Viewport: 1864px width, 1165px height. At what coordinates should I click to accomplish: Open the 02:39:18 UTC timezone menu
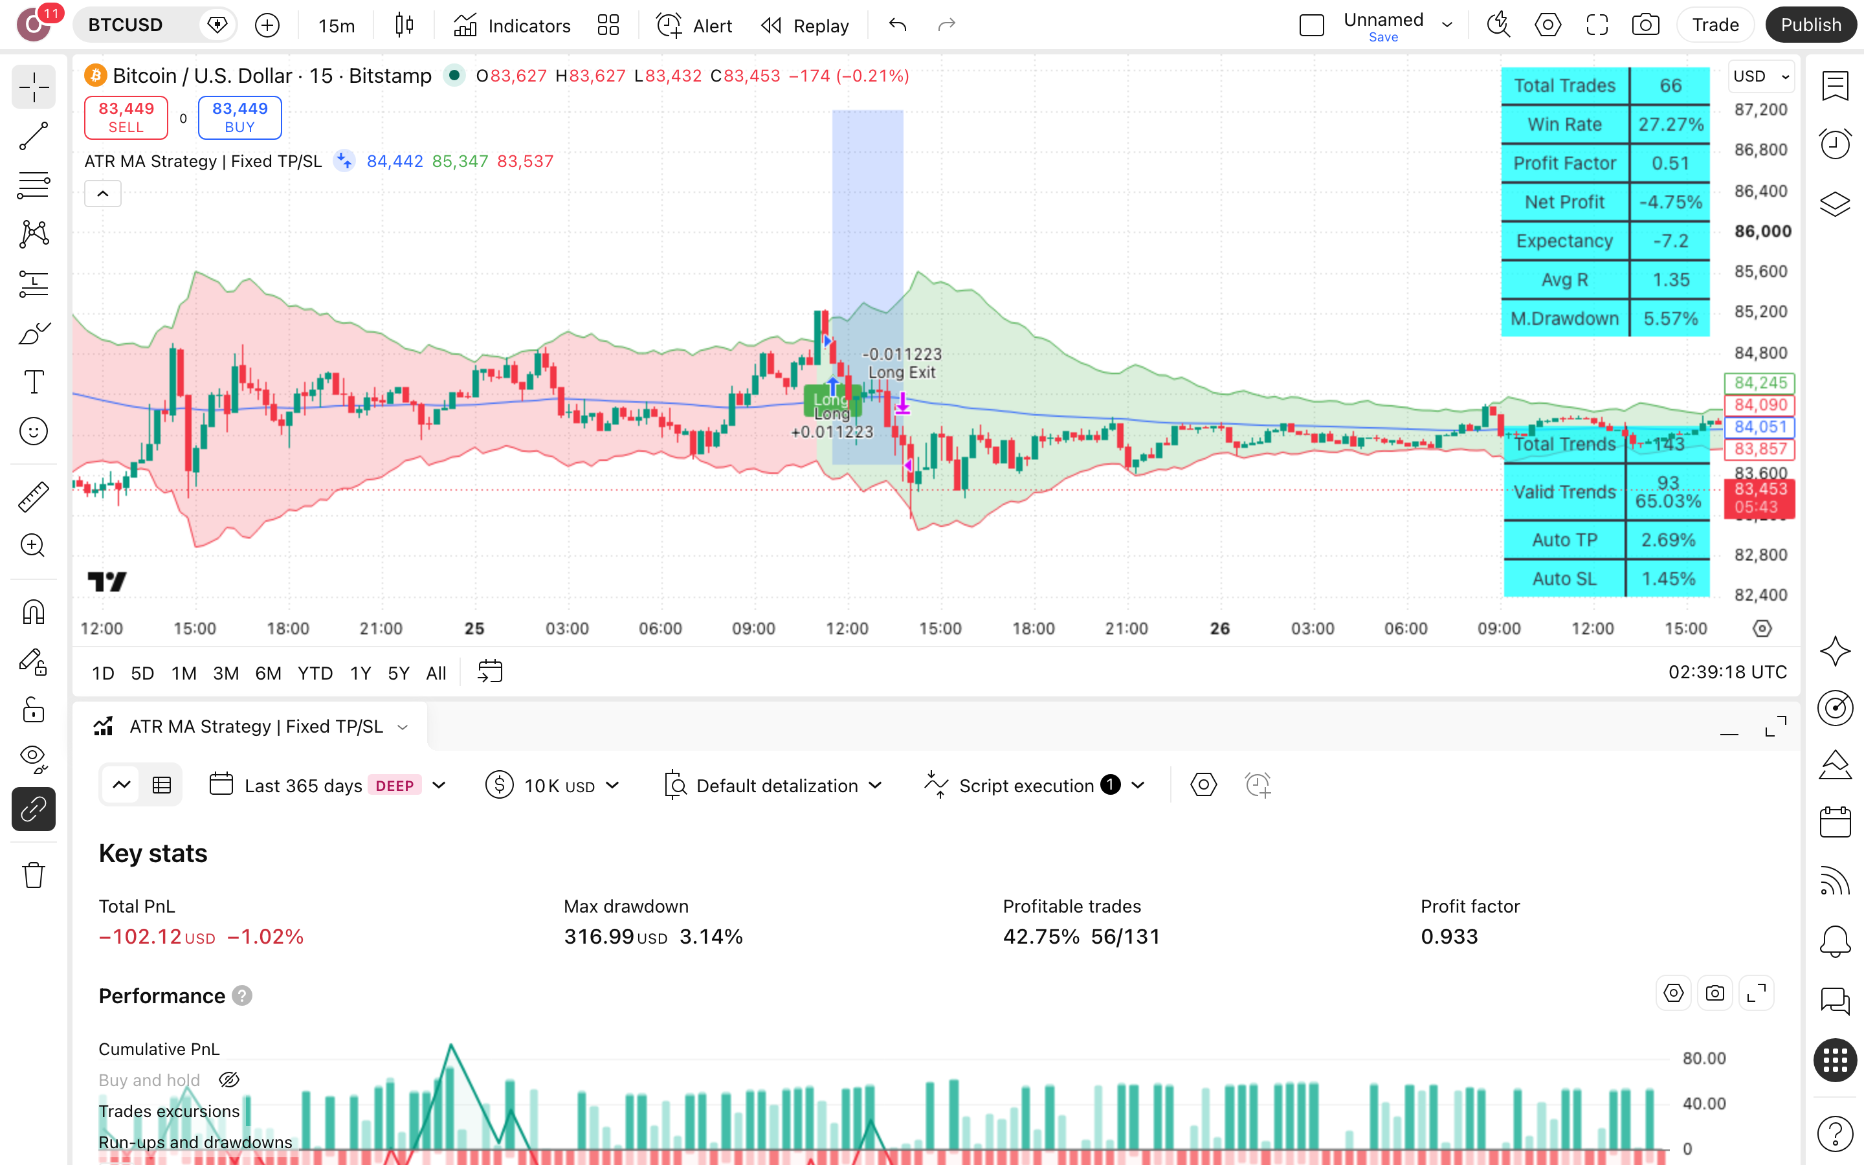pos(1727,672)
